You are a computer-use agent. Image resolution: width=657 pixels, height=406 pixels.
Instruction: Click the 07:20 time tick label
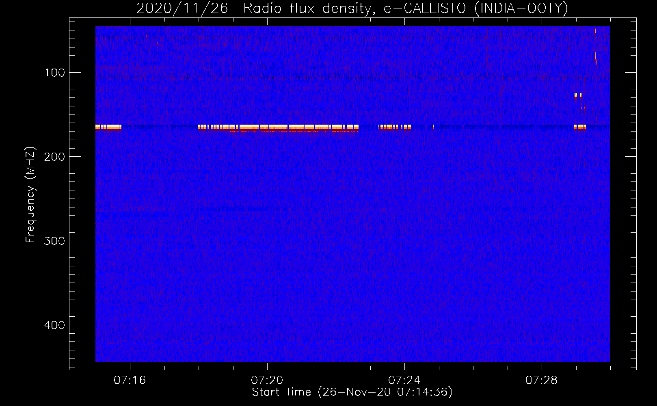click(267, 380)
